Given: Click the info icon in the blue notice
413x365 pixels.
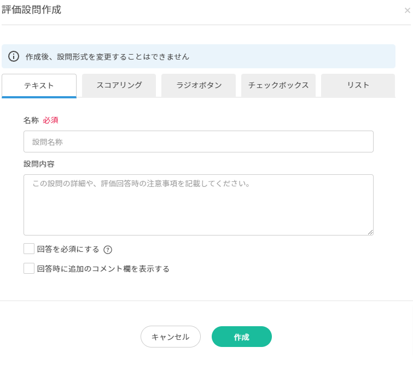Looking at the screenshot, I should (14, 56).
